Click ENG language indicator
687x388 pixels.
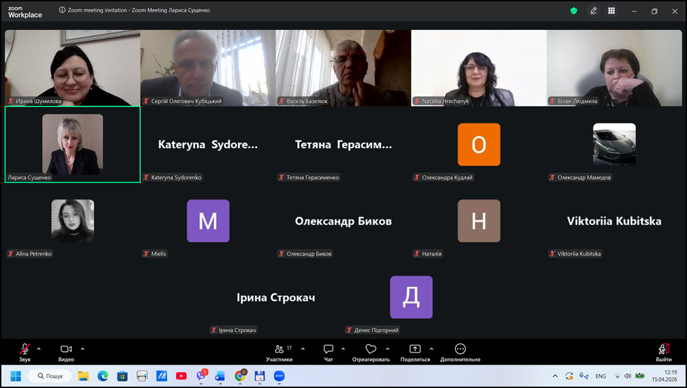600,376
